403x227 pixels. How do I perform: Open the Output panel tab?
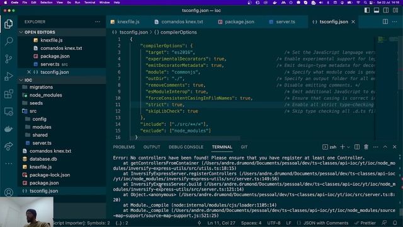pos(152,147)
